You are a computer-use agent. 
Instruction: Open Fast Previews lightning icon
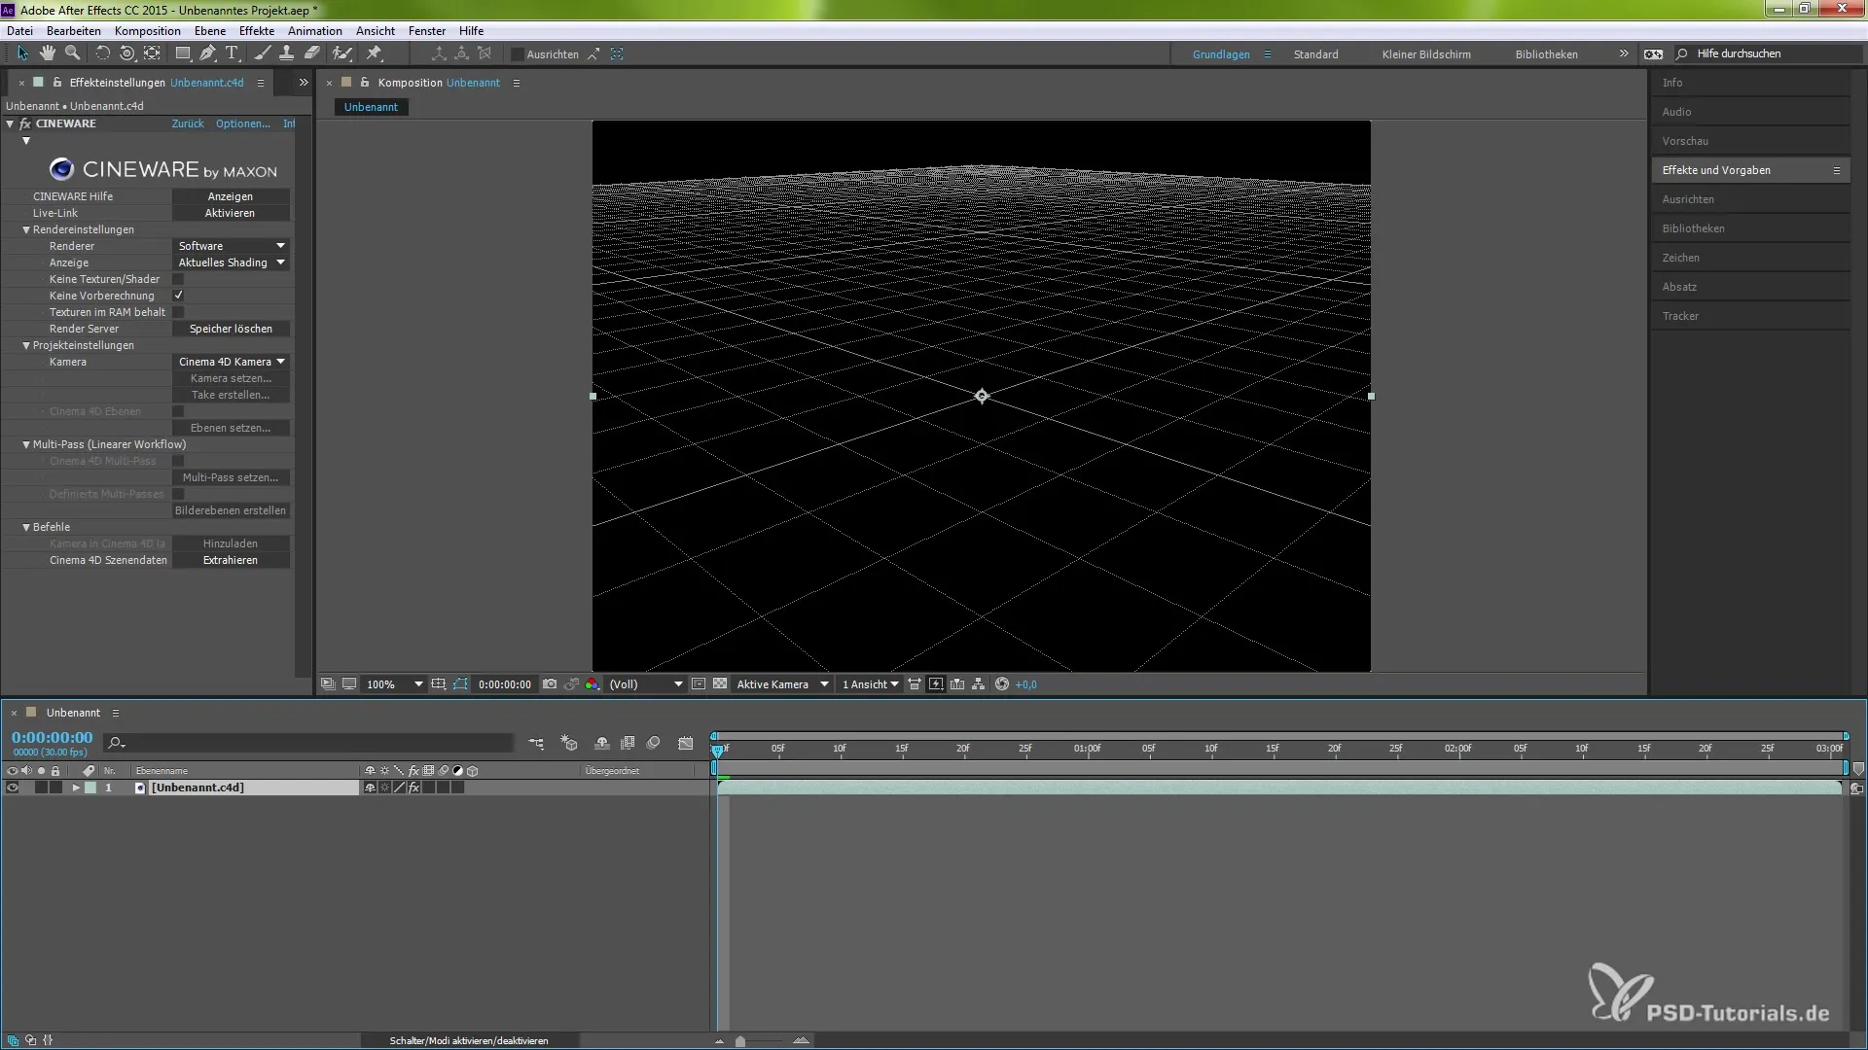click(x=936, y=684)
